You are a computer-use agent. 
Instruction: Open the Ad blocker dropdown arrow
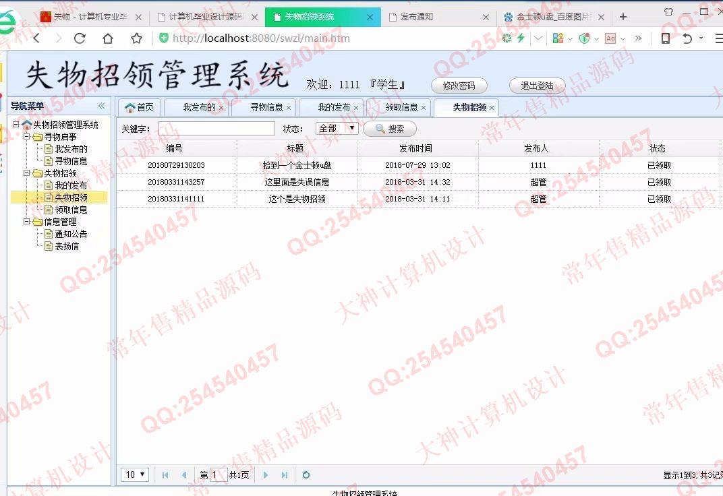[x=623, y=38]
